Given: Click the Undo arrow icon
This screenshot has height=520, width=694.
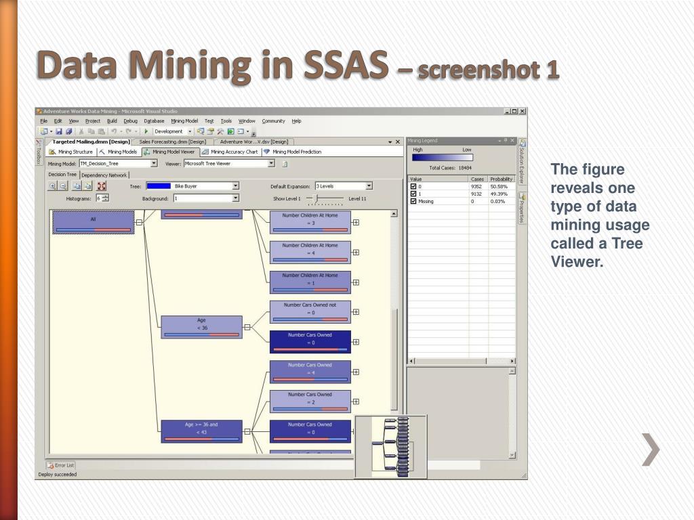Looking at the screenshot, I should [x=114, y=131].
